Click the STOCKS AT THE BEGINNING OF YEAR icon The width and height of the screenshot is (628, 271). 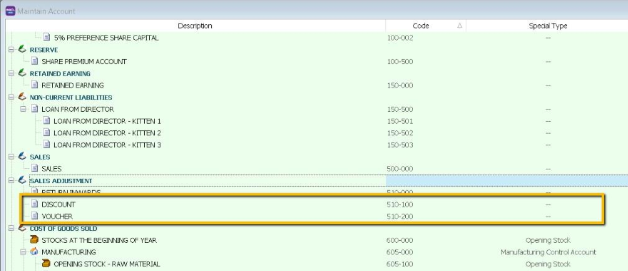click(x=34, y=240)
